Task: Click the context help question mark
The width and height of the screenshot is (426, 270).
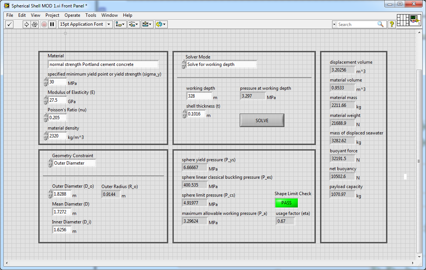Action: 391,25
